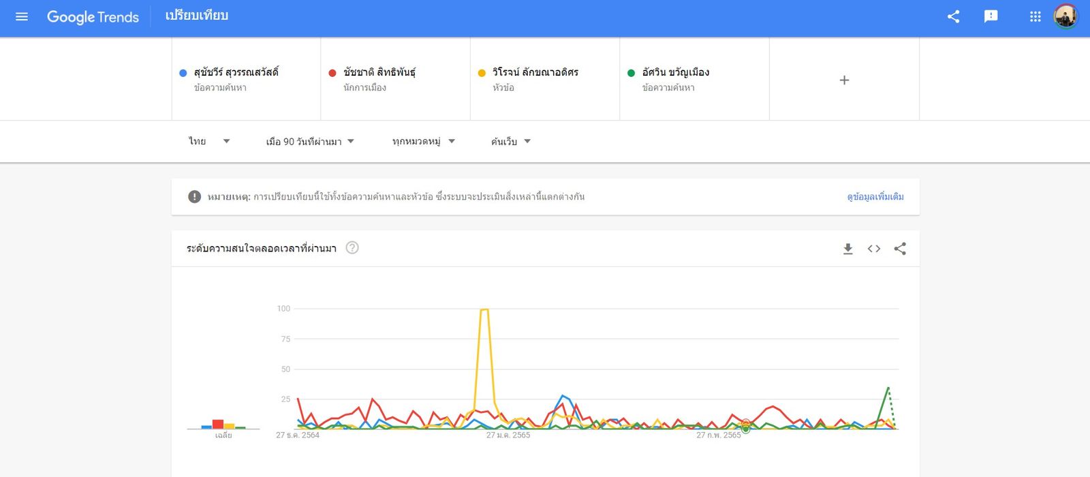The image size is (1090, 477).
Task: Open the hamburger main menu
Action: point(22,16)
